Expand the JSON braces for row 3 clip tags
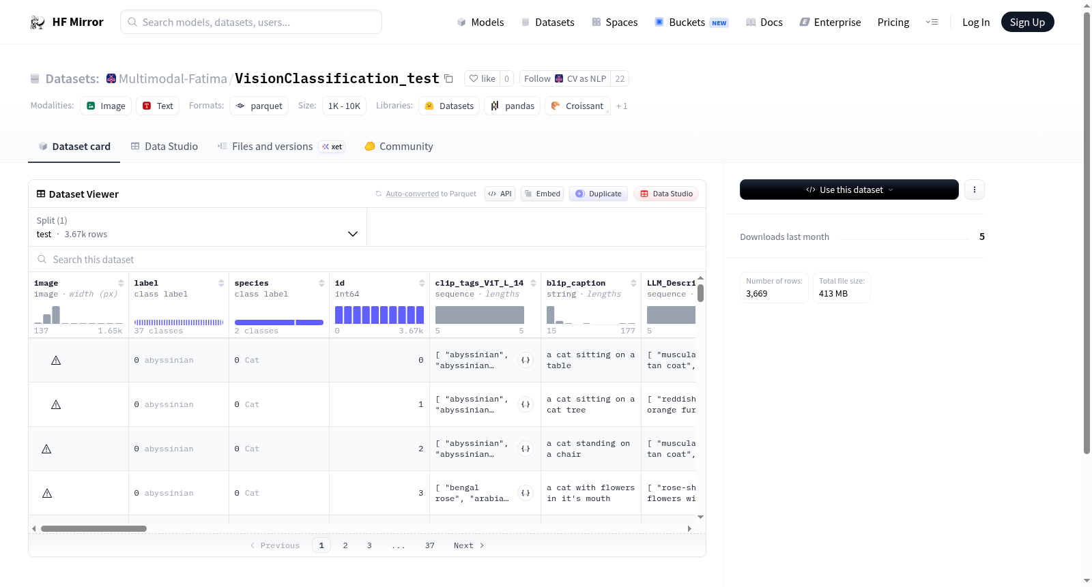 click(x=526, y=493)
